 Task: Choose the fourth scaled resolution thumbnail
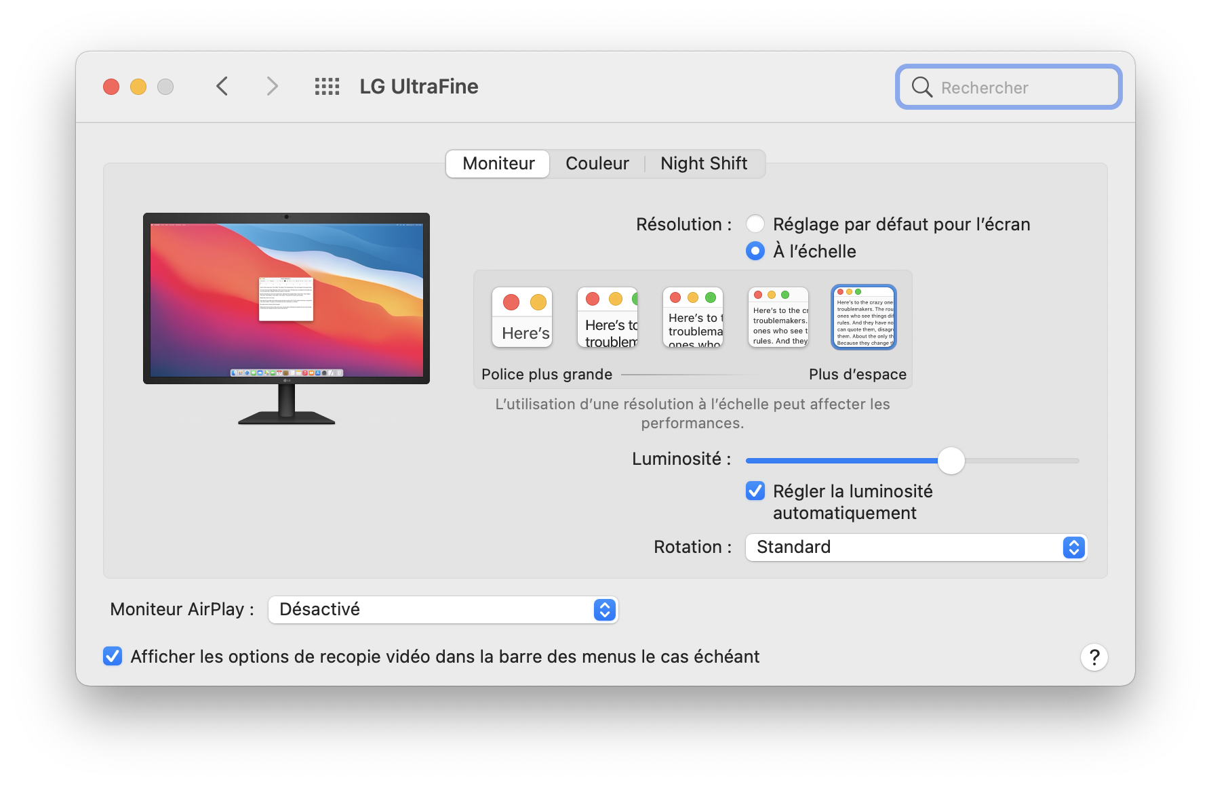[778, 317]
